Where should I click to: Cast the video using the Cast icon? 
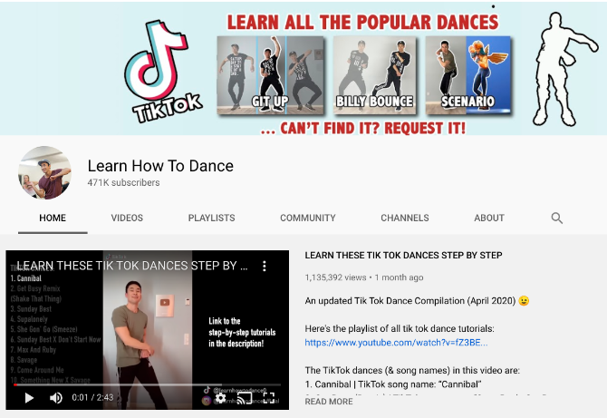[x=245, y=397]
